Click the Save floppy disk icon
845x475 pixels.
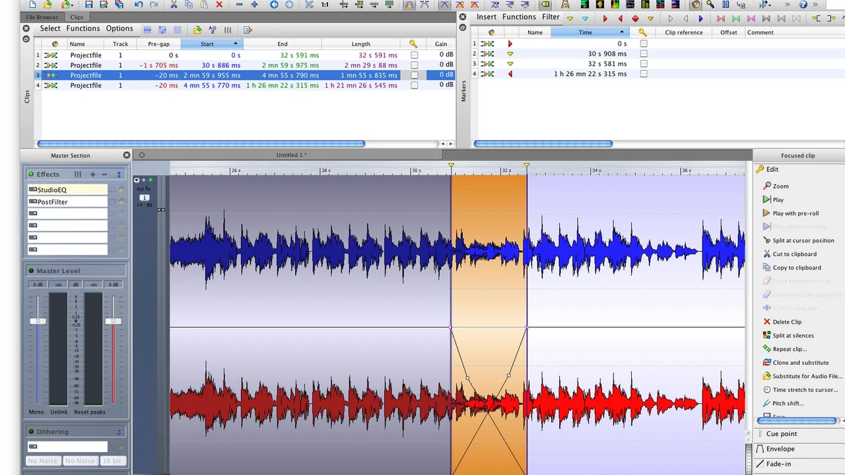[x=89, y=5]
